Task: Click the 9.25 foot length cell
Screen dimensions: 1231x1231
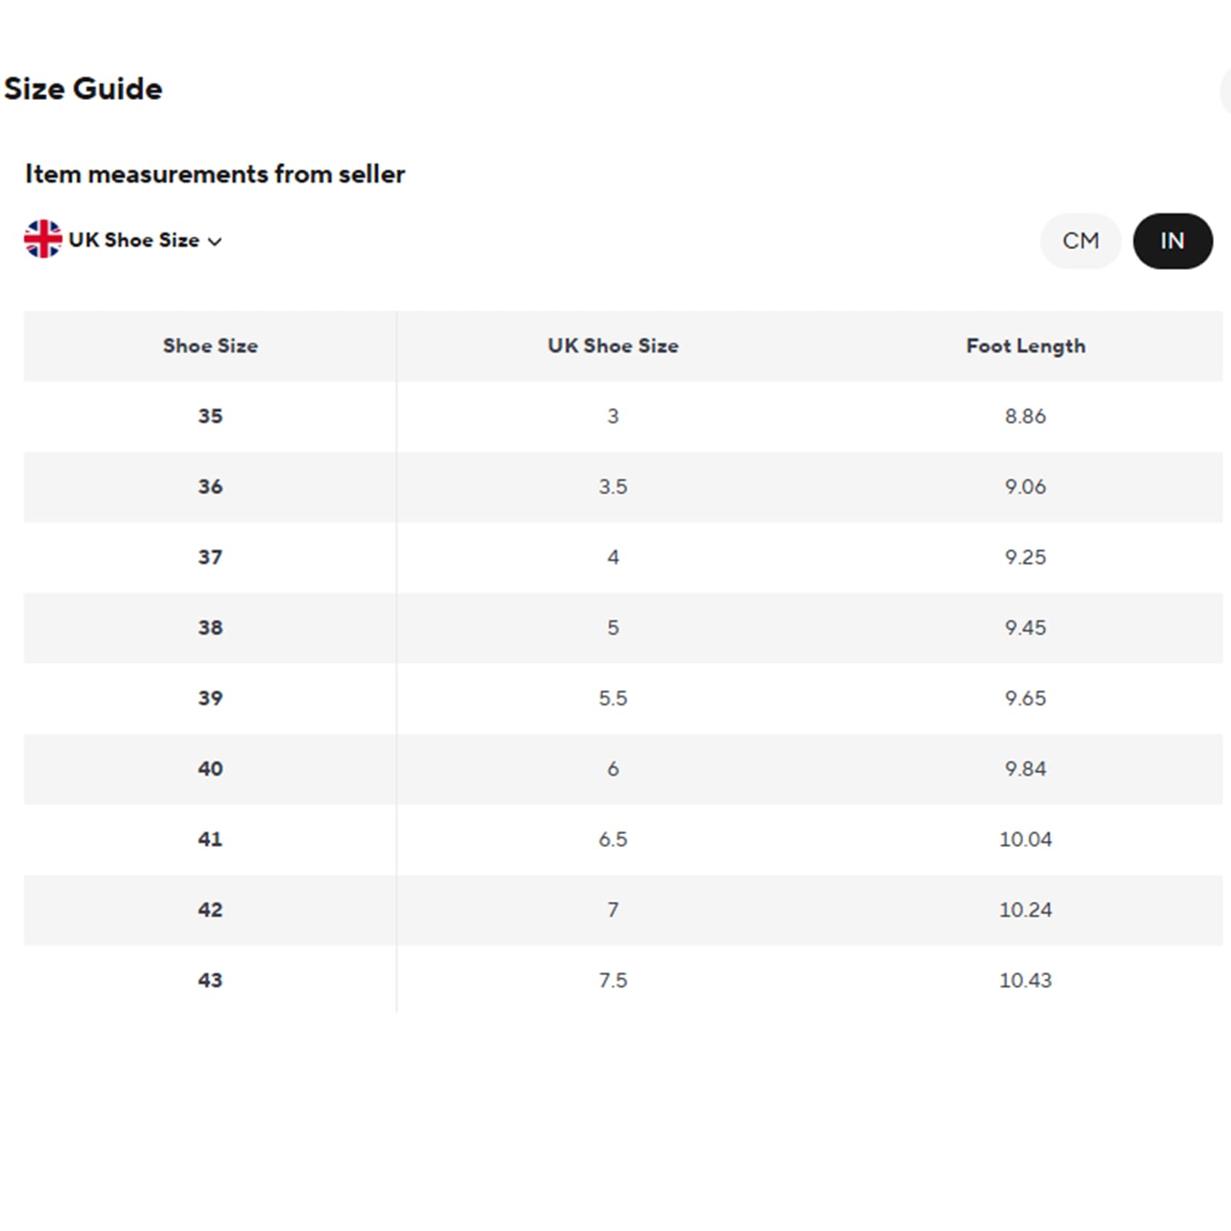Action: 1026,557
